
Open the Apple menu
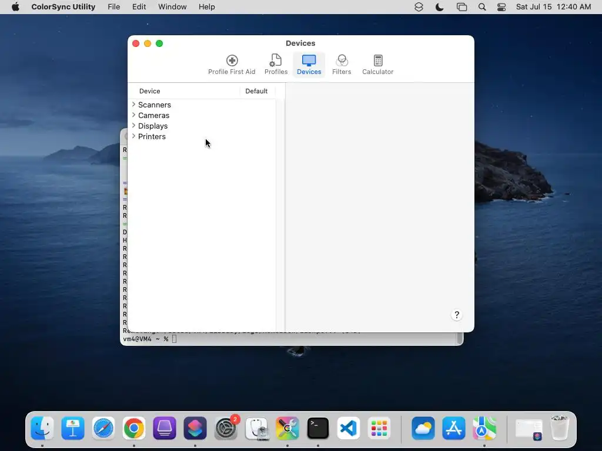(15, 7)
